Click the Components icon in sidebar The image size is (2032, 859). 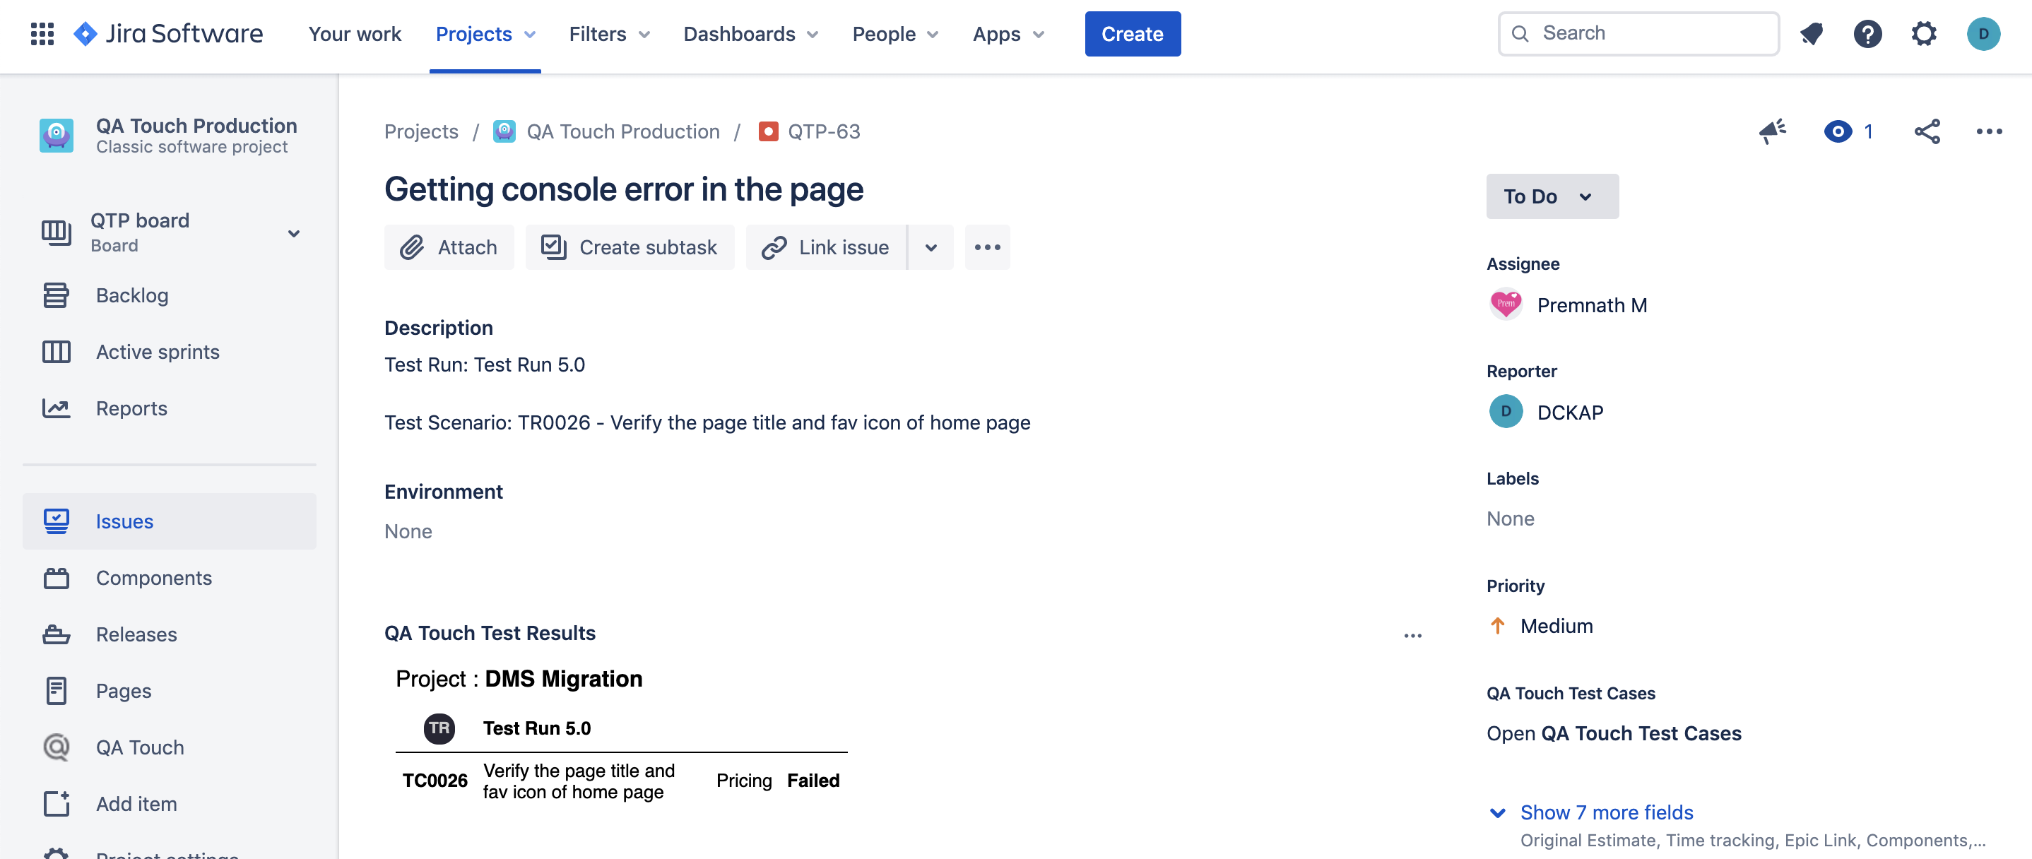[x=56, y=578]
